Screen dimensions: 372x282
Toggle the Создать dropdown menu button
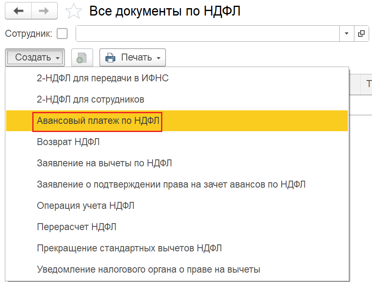pos(35,57)
